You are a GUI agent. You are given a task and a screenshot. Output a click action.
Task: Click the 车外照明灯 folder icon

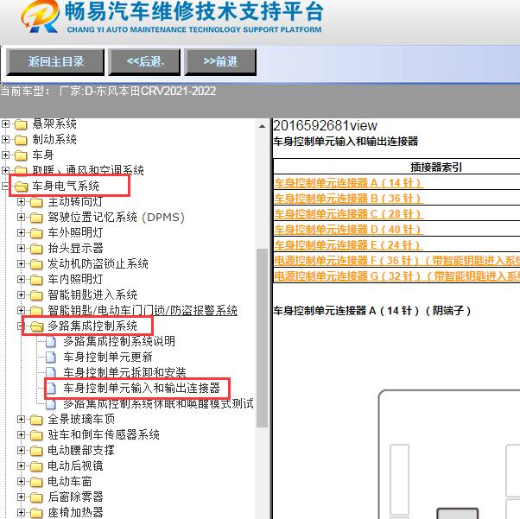point(36,233)
